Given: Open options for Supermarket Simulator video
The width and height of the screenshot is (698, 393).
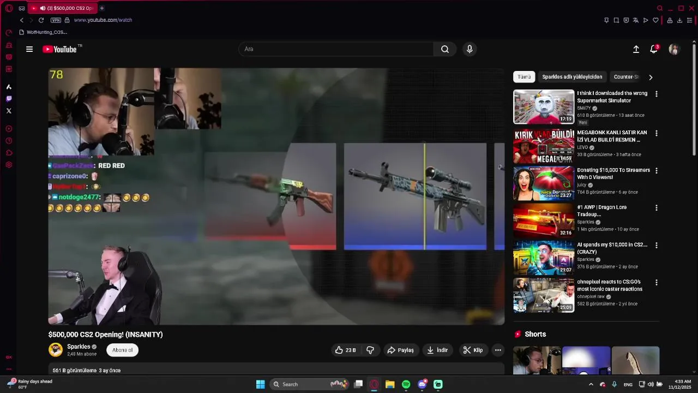Looking at the screenshot, I should [x=656, y=94].
